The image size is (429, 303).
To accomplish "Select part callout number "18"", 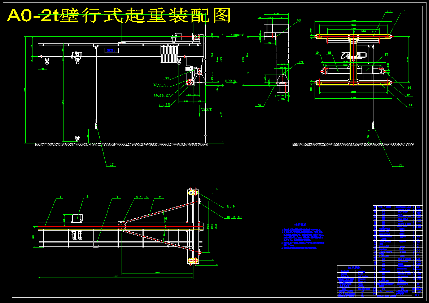I will point(329,53).
